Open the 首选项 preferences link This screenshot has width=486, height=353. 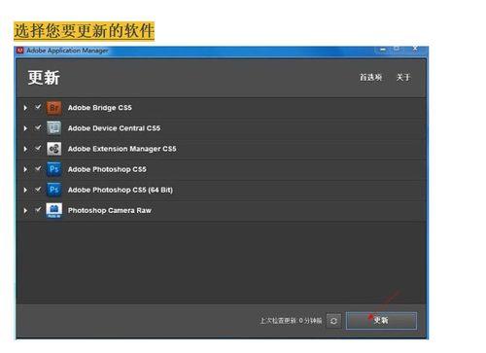click(370, 77)
